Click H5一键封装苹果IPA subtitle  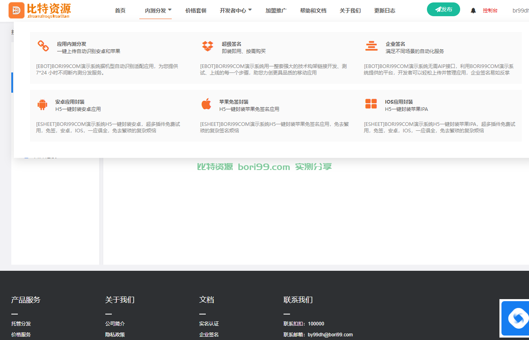point(407,109)
